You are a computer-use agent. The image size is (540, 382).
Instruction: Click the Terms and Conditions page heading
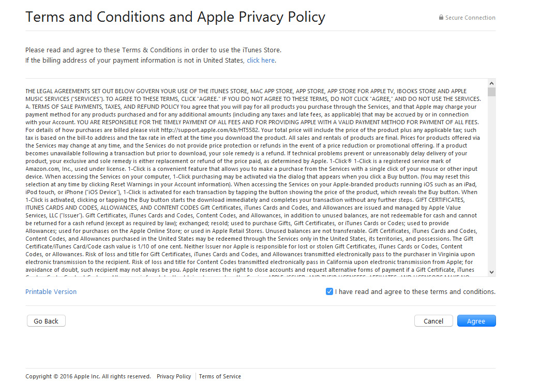(175, 17)
